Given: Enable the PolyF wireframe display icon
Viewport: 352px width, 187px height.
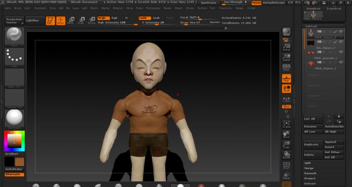Looking at the screenshot, I should pos(286,165).
